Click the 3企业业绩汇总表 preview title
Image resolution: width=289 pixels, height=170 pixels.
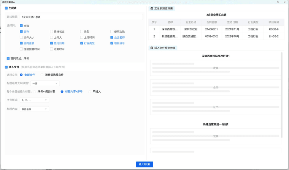[x=216, y=15]
